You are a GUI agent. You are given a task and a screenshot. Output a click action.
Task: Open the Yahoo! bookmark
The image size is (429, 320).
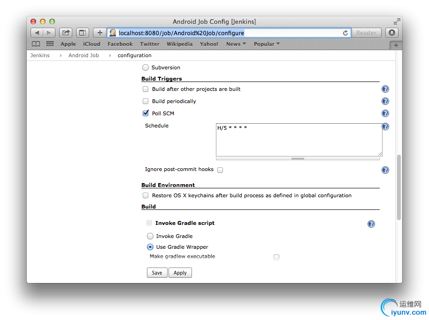coord(209,44)
